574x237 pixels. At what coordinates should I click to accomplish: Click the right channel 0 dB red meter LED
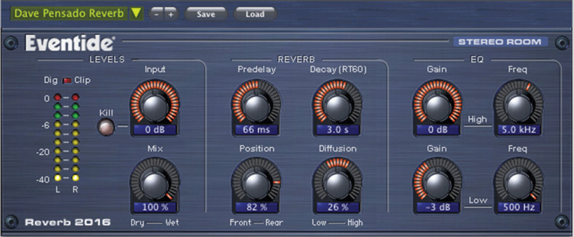76,97
